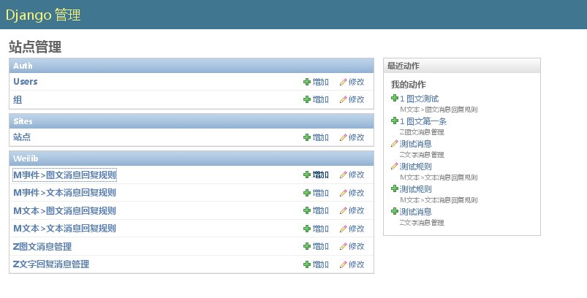Open the Z图文消息管理 model link
The image size is (587, 298).
42,246
